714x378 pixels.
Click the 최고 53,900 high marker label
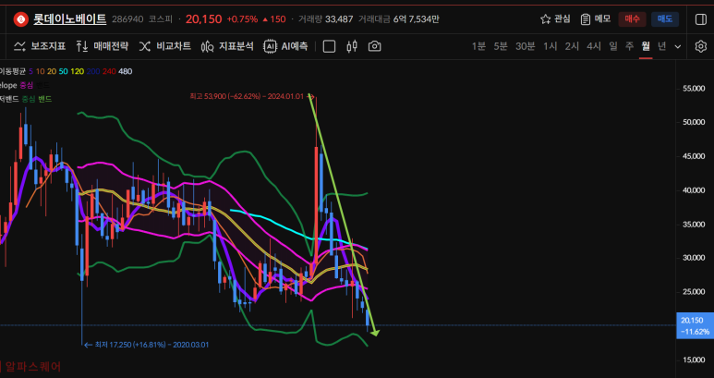(247, 96)
